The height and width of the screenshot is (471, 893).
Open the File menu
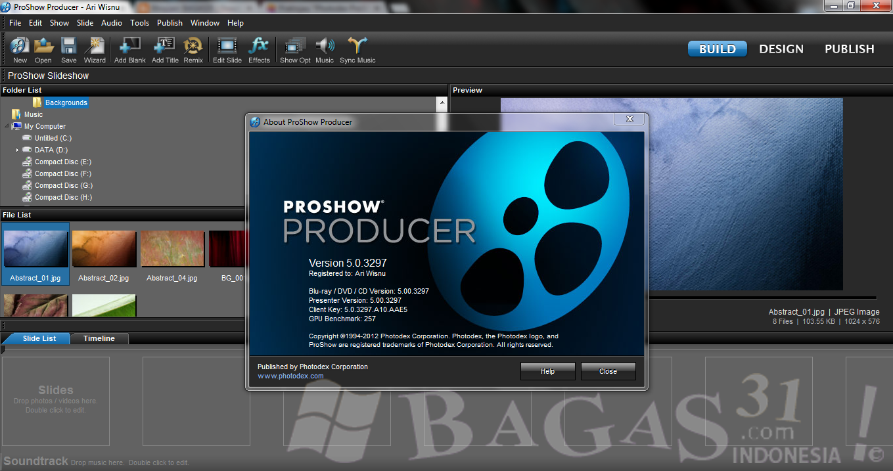coord(15,22)
